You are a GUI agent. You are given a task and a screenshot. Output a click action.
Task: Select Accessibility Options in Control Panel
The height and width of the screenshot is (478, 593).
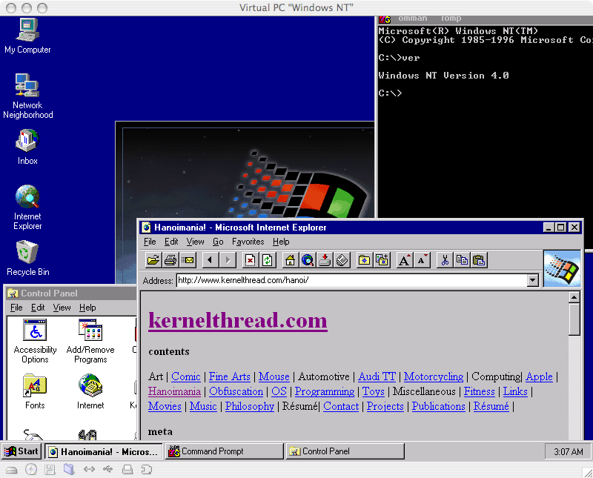(x=35, y=341)
